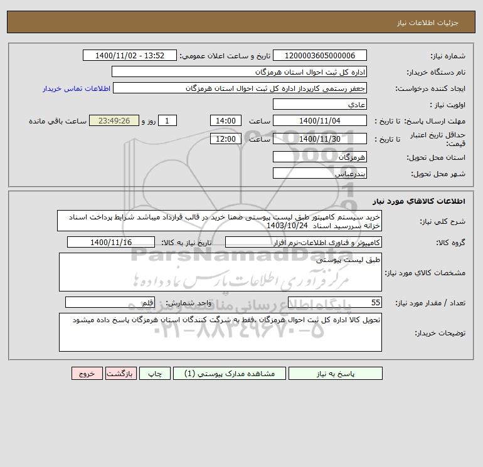Image resolution: width=483 pixels, height=467 pixels.
Task: Click مشخصات کالای مورد نیاز label
Action: coord(425,273)
